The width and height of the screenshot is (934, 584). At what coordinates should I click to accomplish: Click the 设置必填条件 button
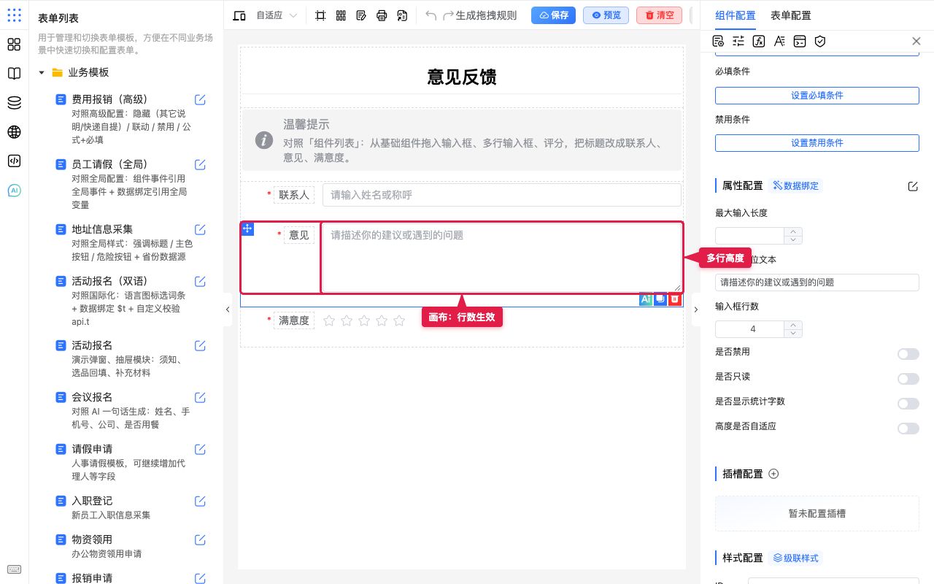(x=817, y=96)
